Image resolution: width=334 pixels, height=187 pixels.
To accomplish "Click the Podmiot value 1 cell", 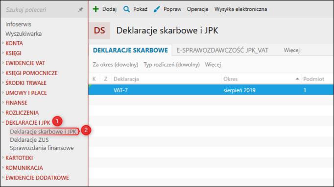I will [305, 90].
